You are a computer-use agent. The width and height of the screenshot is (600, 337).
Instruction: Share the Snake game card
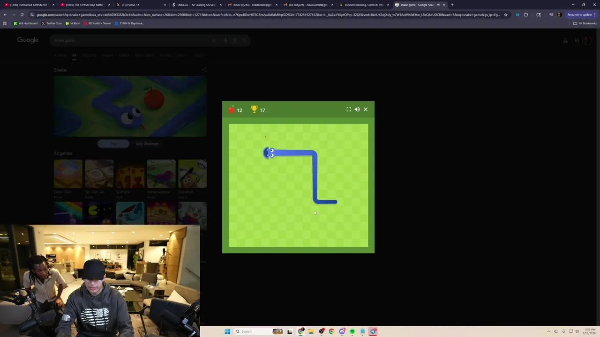click(x=204, y=70)
